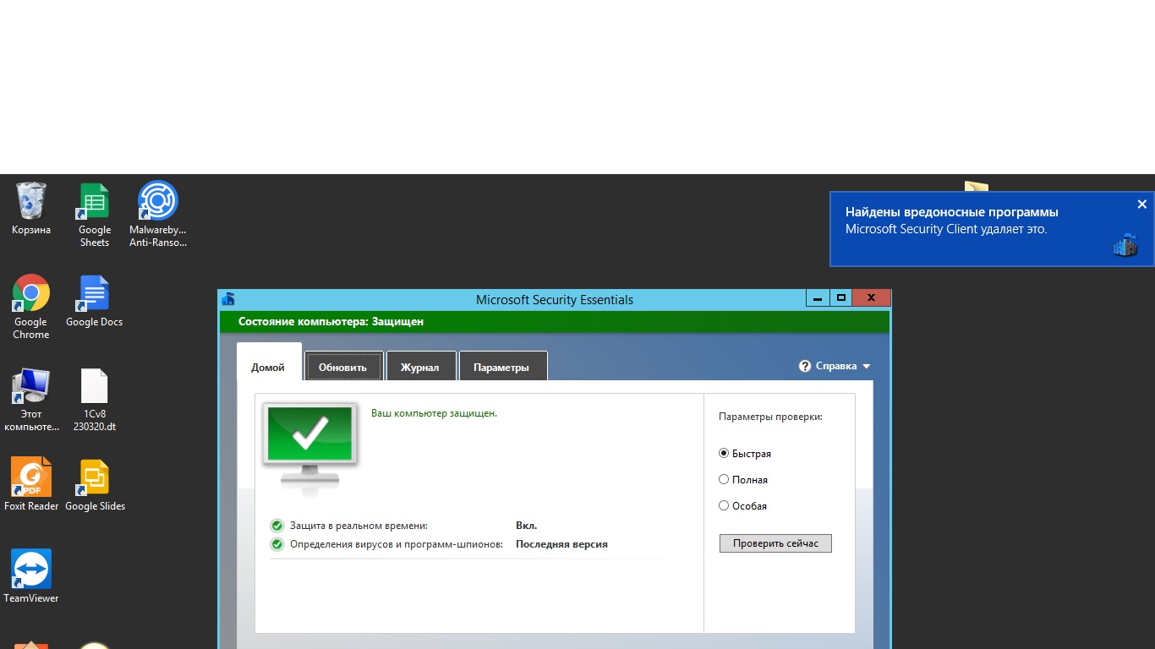This screenshot has height=649, width=1155.
Task: Click 'Определения вирусов и программ-шпионов:' label
Action: (x=397, y=544)
